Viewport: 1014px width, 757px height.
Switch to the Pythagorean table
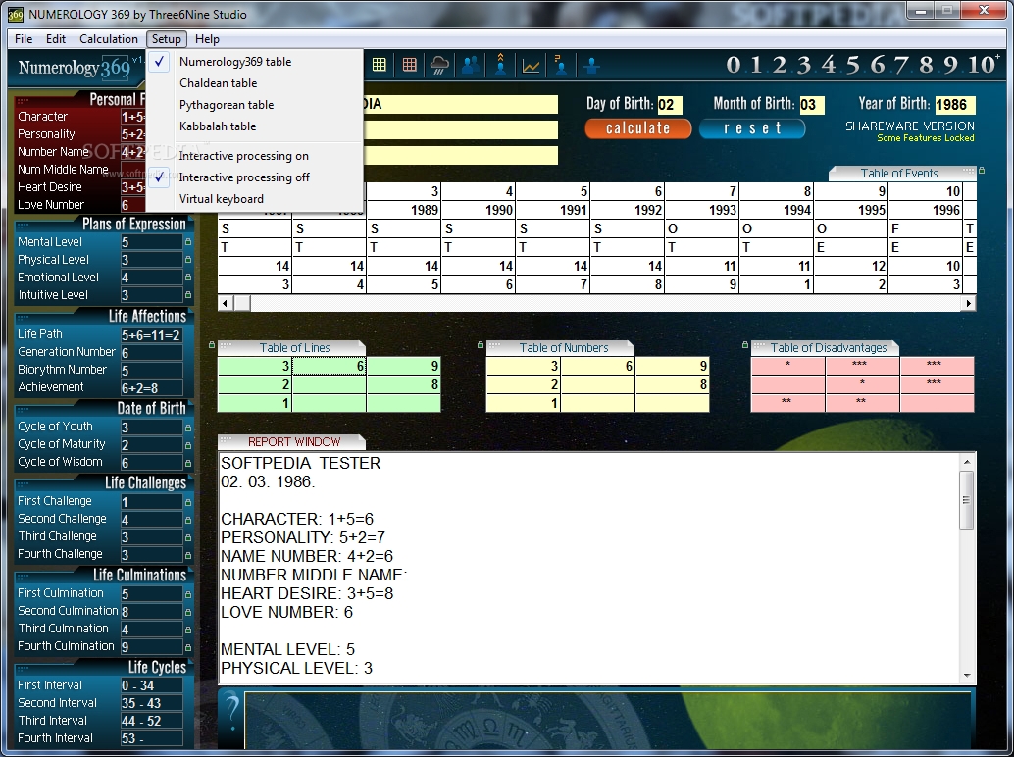point(254,105)
